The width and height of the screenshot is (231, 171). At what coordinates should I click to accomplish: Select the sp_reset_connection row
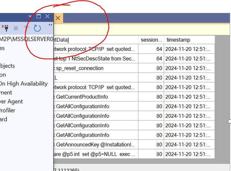point(134,68)
